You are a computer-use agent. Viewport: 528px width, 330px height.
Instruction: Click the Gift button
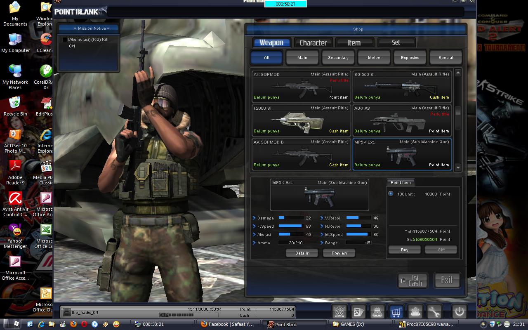[x=441, y=250]
